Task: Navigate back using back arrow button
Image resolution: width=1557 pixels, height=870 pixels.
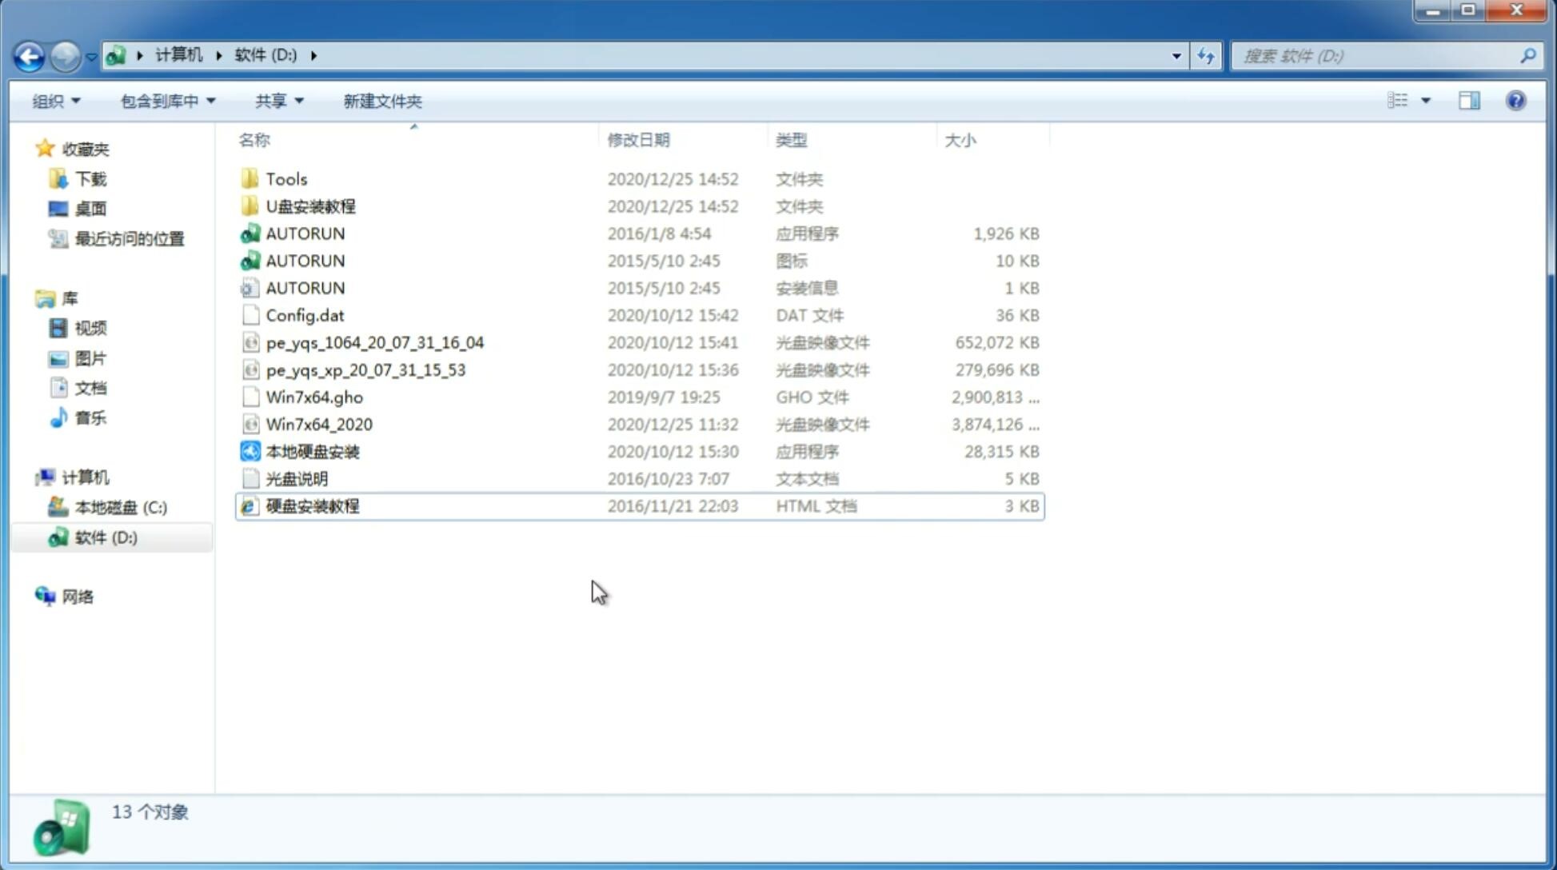Action: pyautogui.click(x=28, y=54)
